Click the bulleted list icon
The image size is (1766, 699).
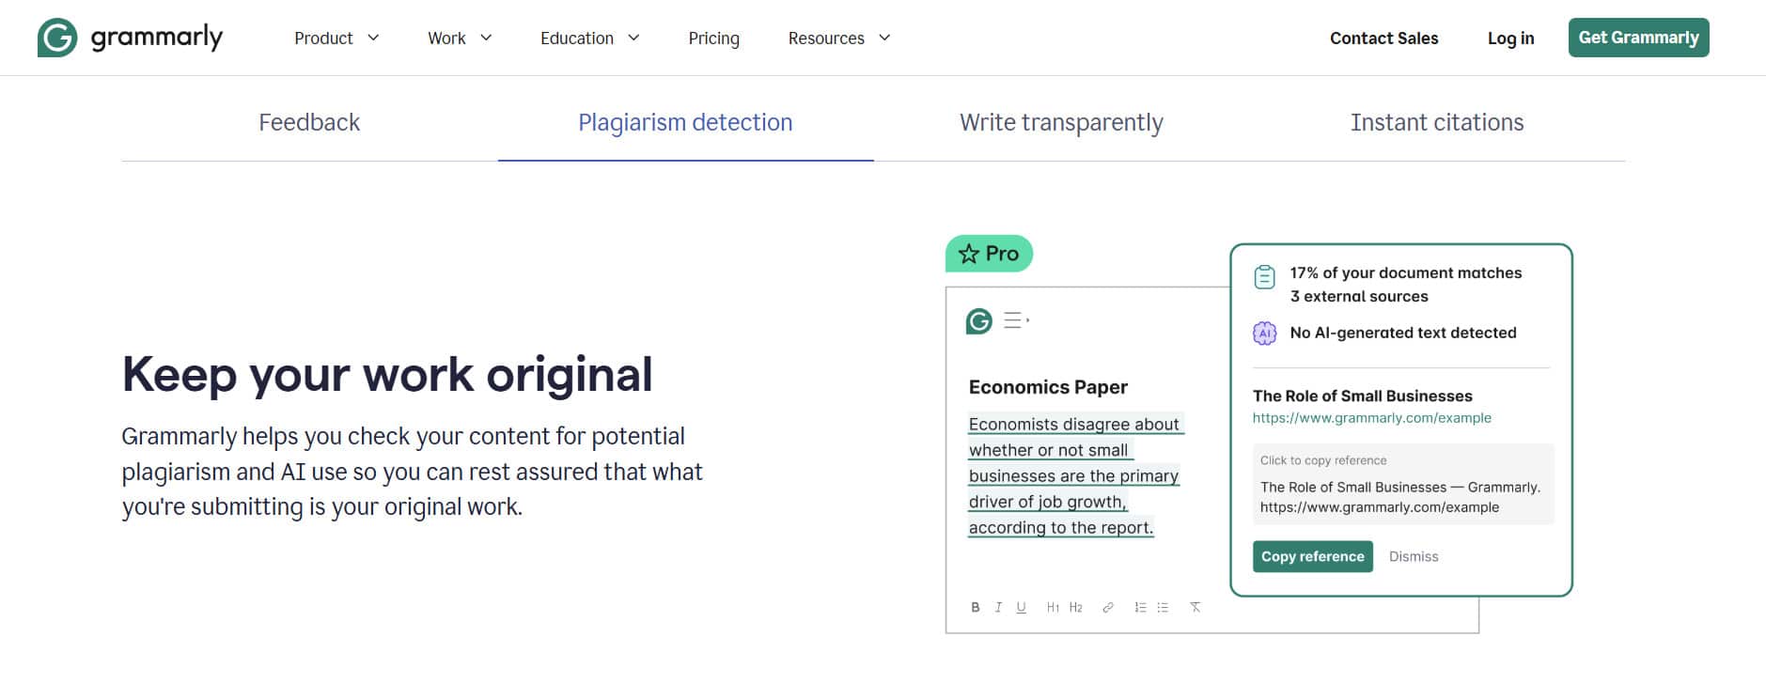[1163, 608]
